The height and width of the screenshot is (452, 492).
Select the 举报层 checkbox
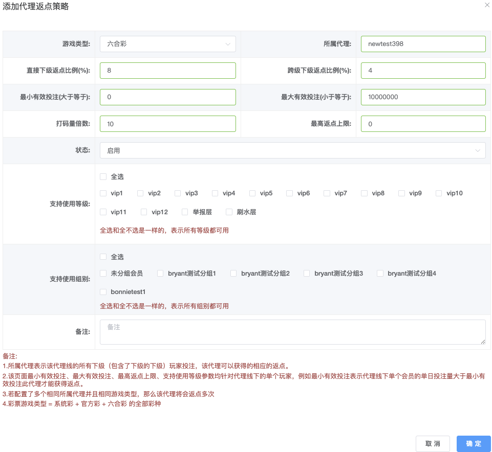click(185, 212)
